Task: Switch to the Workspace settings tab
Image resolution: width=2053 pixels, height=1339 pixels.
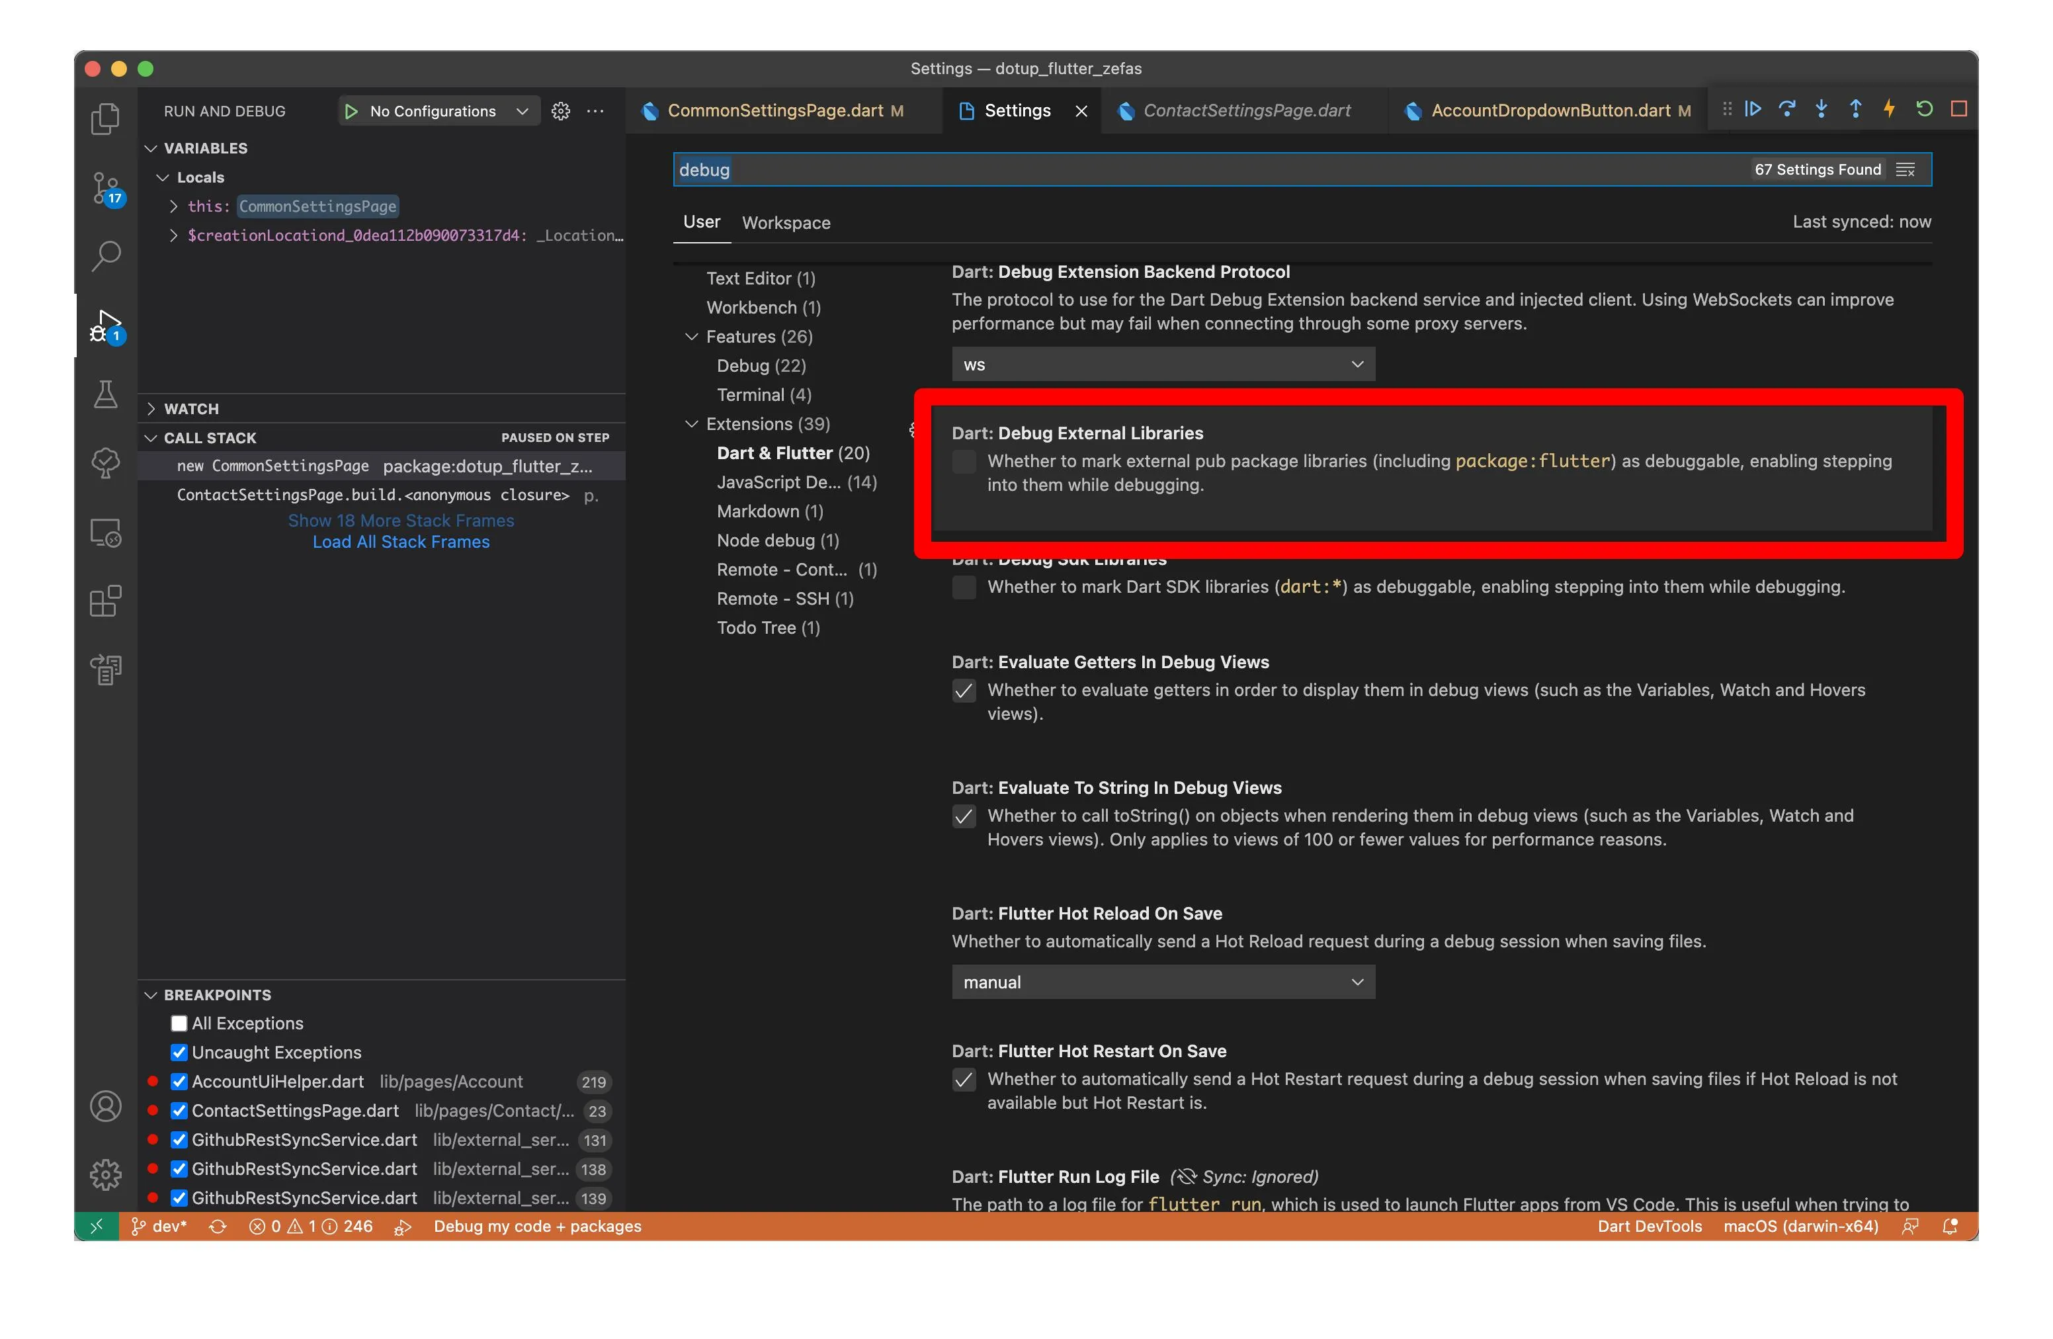Action: coord(786,222)
